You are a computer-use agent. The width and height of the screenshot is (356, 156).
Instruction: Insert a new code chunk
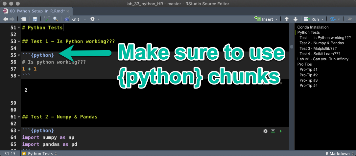point(264,19)
